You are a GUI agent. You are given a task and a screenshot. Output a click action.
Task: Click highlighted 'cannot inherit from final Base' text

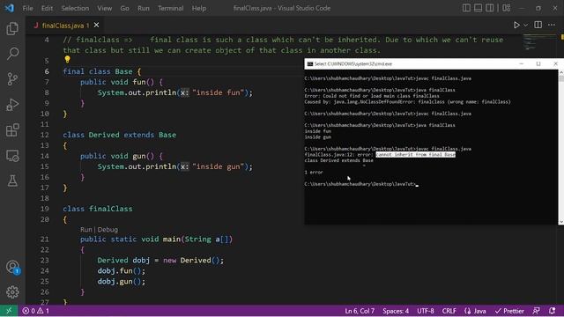(415, 155)
